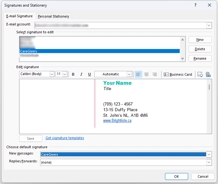The image size is (218, 184).
Task: Open Replies/forwards signature dropdown
Action: (x=209, y=162)
